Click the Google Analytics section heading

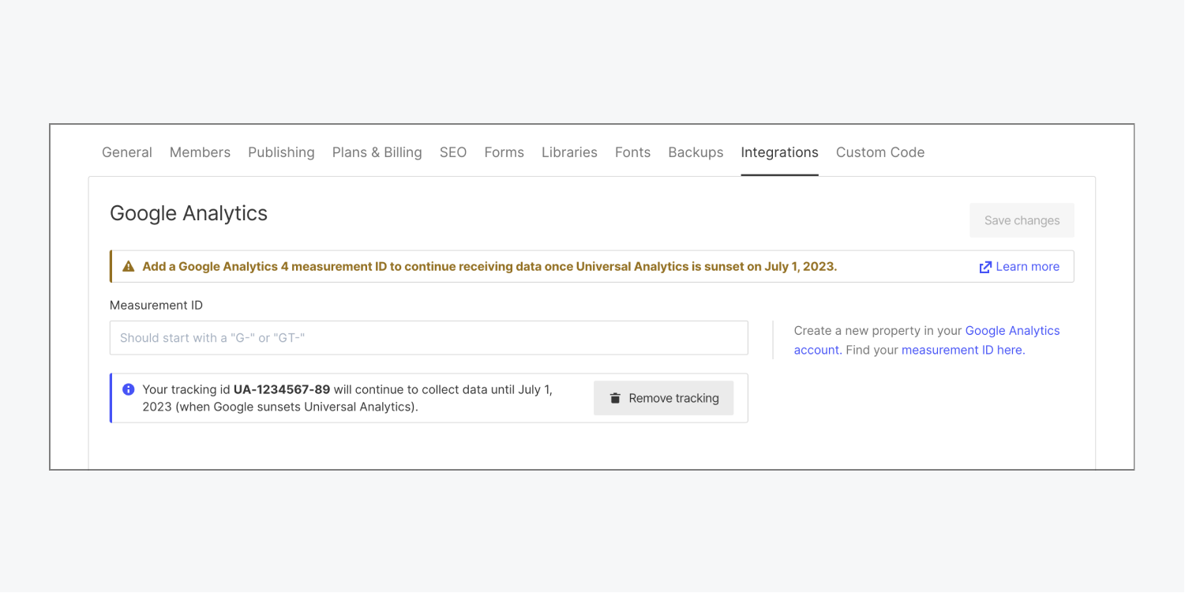coord(189,213)
